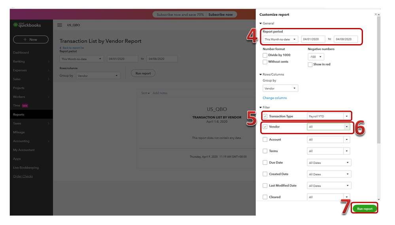Image resolution: width=395 pixels, height=225 pixels.
Task: Click the green Run report button
Action: pos(365,209)
